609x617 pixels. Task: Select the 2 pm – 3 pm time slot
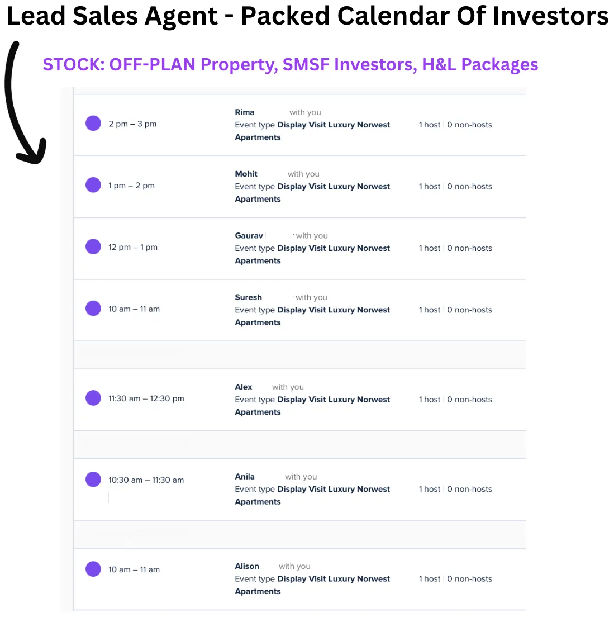pyautogui.click(x=132, y=124)
